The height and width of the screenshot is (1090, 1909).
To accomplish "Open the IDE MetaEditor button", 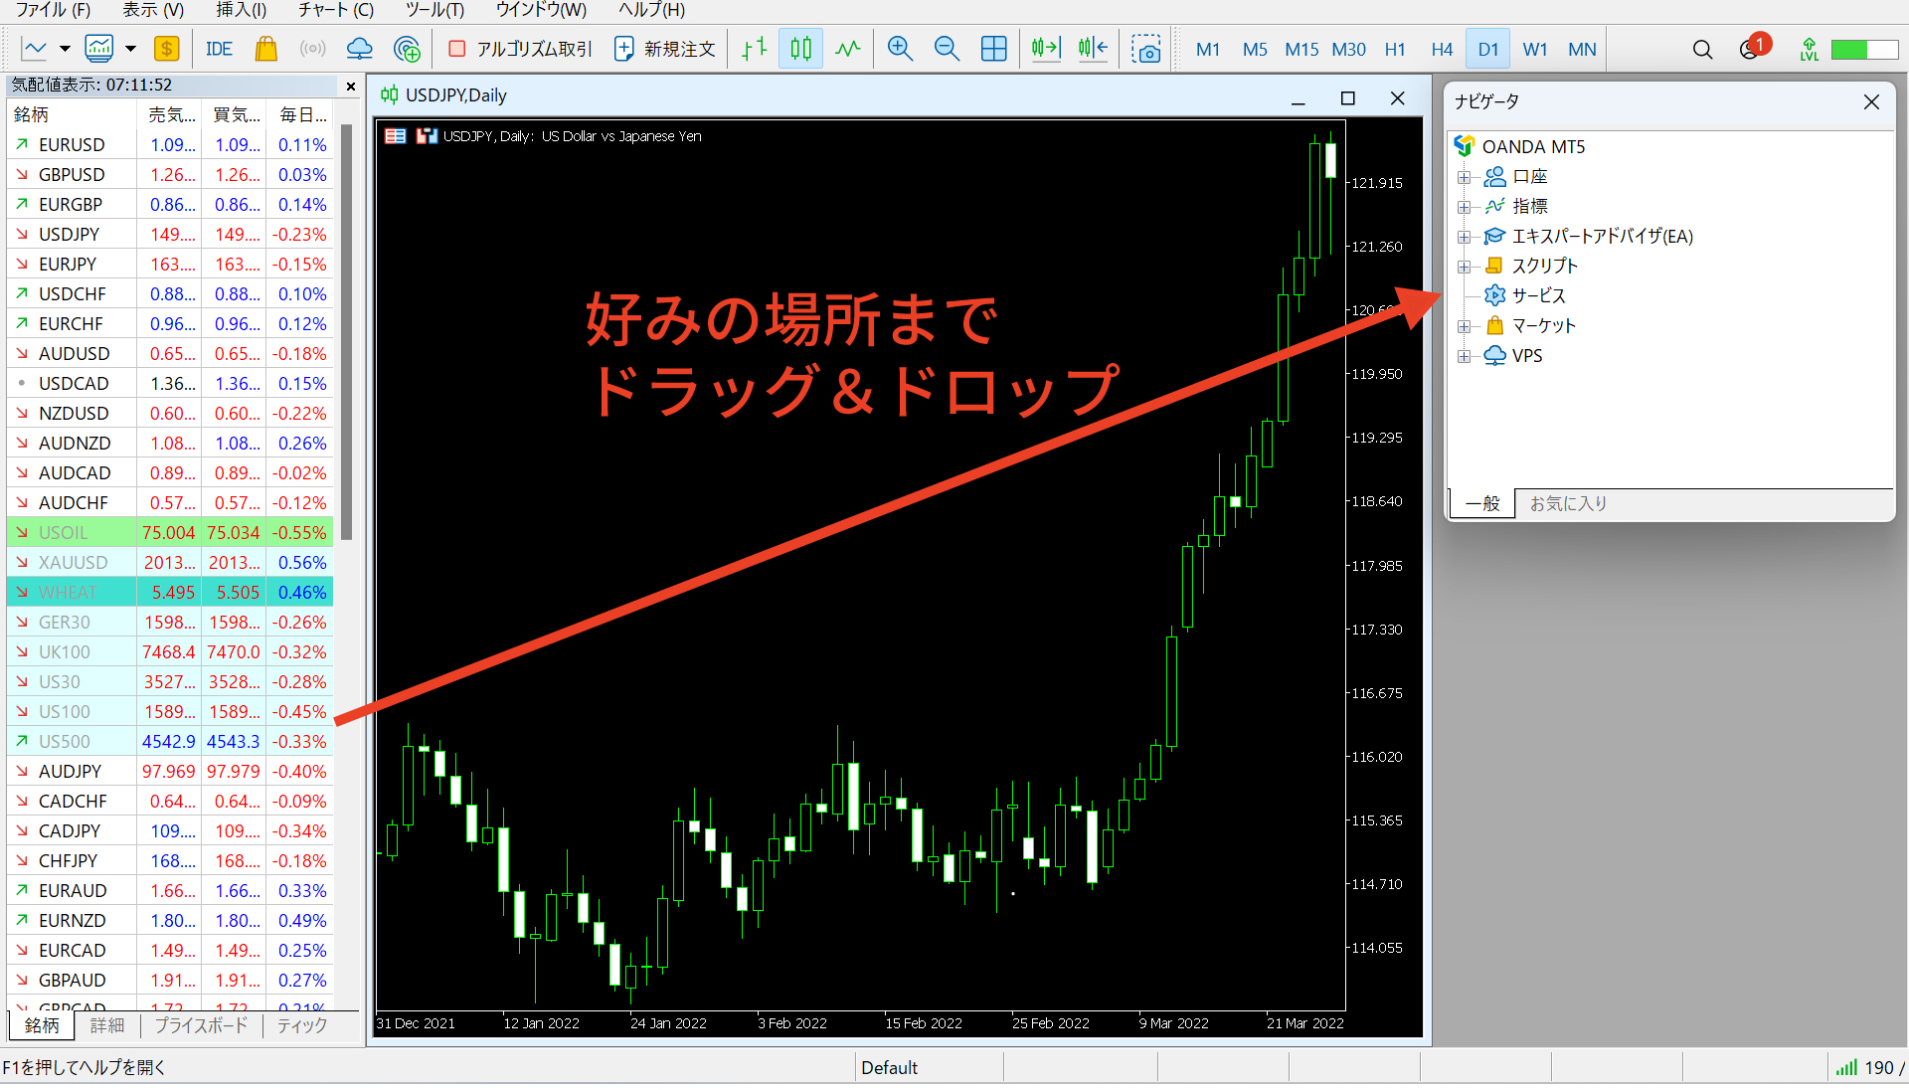I will tap(219, 49).
